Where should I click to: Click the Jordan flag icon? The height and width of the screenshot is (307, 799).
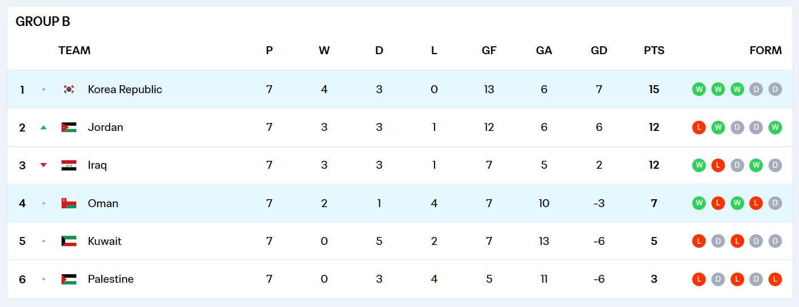point(69,127)
